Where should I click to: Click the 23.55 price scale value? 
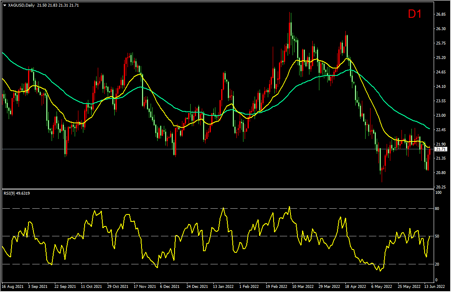[441, 101]
